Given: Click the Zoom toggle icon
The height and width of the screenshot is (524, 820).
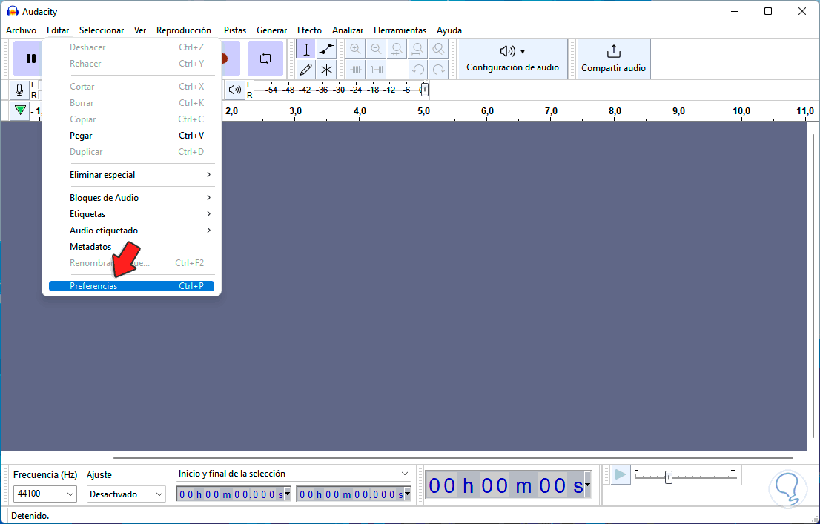Looking at the screenshot, I should [x=438, y=49].
